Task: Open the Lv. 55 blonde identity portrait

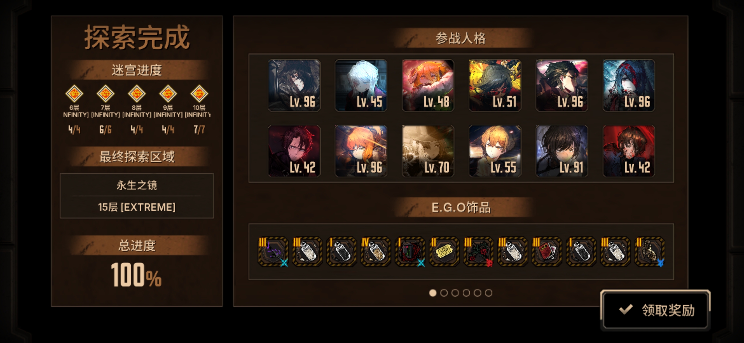Action: [495, 151]
